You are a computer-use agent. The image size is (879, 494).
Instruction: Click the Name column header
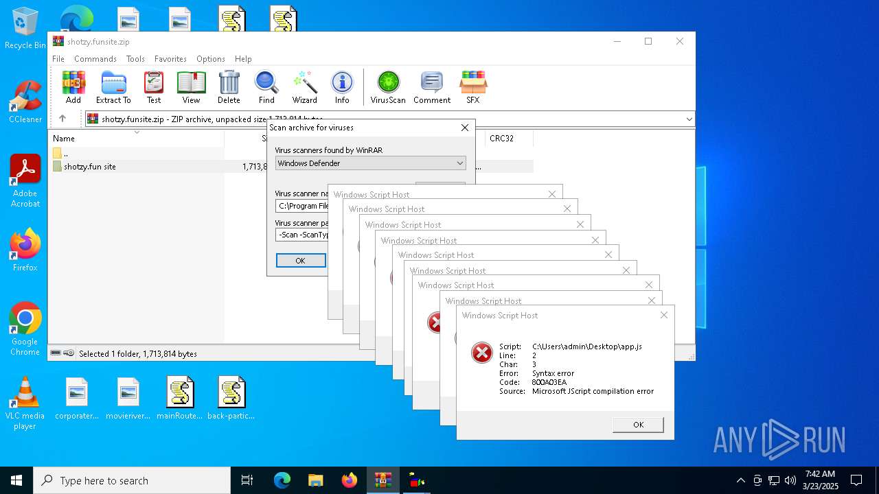tap(136, 138)
